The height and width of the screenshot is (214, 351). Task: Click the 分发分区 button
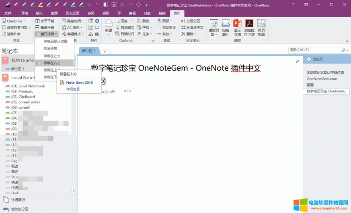click(x=191, y=21)
